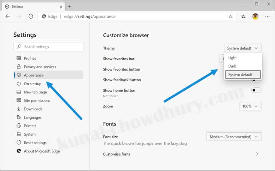Select the Appearance label in the sidebar
Screen dimensions: 275x171
point(34,75)
